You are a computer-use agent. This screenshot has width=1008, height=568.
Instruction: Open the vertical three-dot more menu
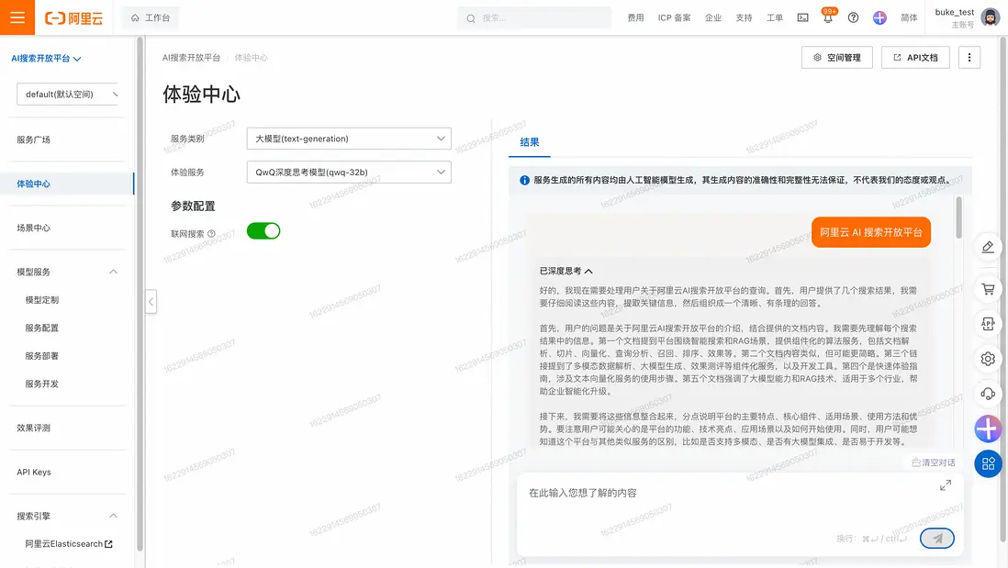point(969,57)
